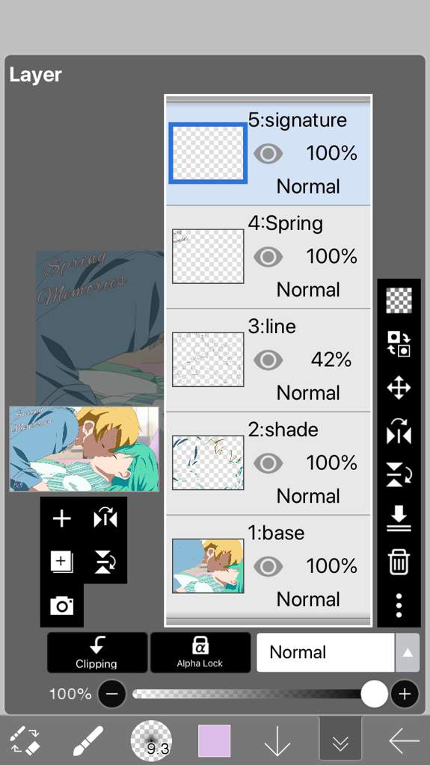Expand blend mode list with triangle arrow
Viewport: 430px width, 765px height.
[x=407, y=652]
